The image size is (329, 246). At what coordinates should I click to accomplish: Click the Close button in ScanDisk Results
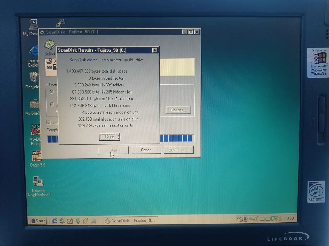(x=109, y=136)
